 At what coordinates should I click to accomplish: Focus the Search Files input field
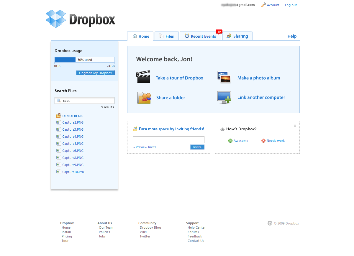pyautogui.click(x=85, y=101)
